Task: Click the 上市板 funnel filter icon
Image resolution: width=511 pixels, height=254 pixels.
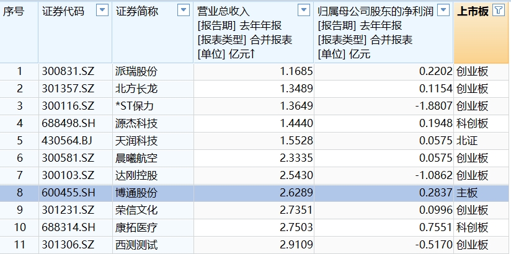Action: point(498,11)
